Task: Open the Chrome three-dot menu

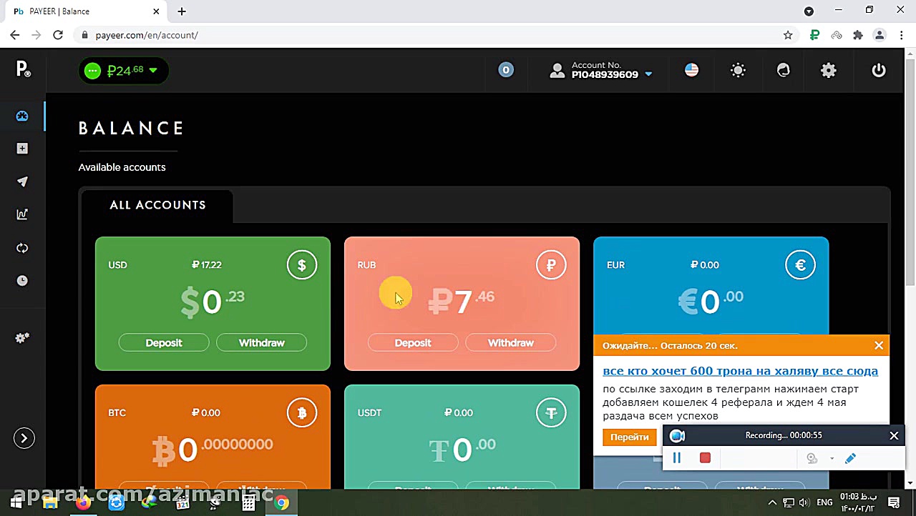Action: [900, 35]
